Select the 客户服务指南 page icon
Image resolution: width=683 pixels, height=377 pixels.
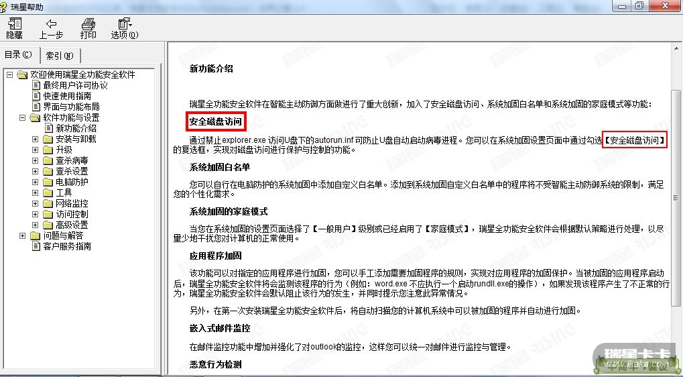pyautogui.click(x=37, y=246)
